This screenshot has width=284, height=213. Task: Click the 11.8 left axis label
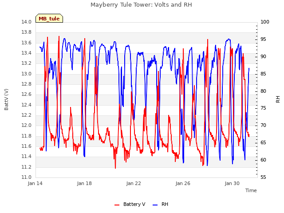(x=27, y=136)
